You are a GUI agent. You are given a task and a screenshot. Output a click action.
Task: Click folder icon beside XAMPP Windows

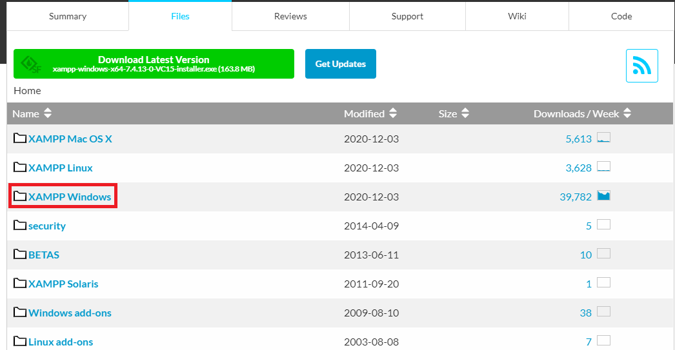click(20, 196)
